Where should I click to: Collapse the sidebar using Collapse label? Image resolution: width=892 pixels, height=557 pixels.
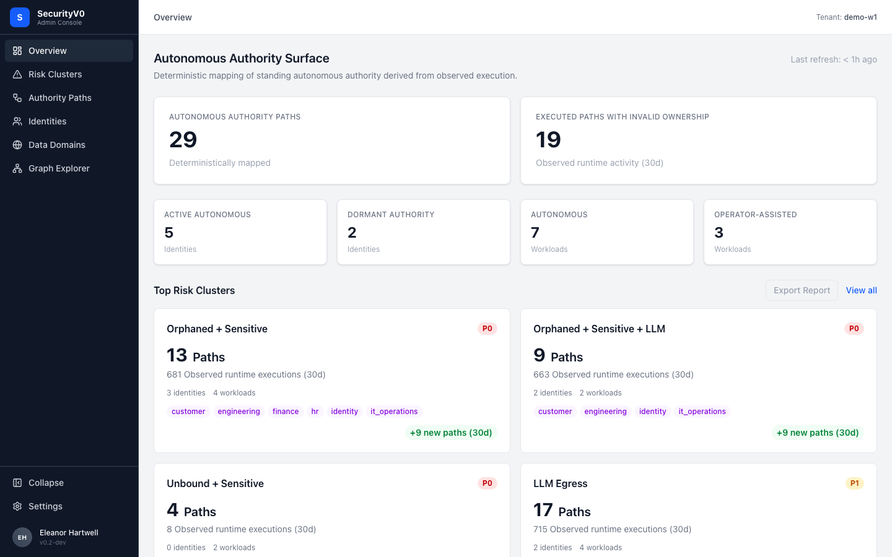pos(46,483)
